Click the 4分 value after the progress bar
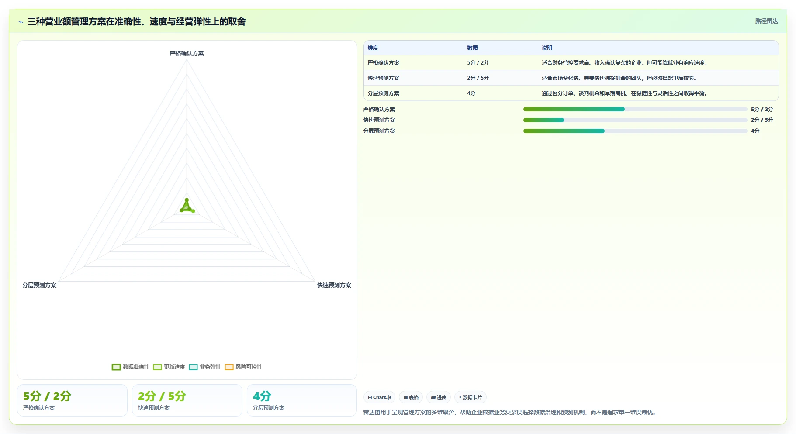This screenshot has width=796, height=434. coord(755,131)
